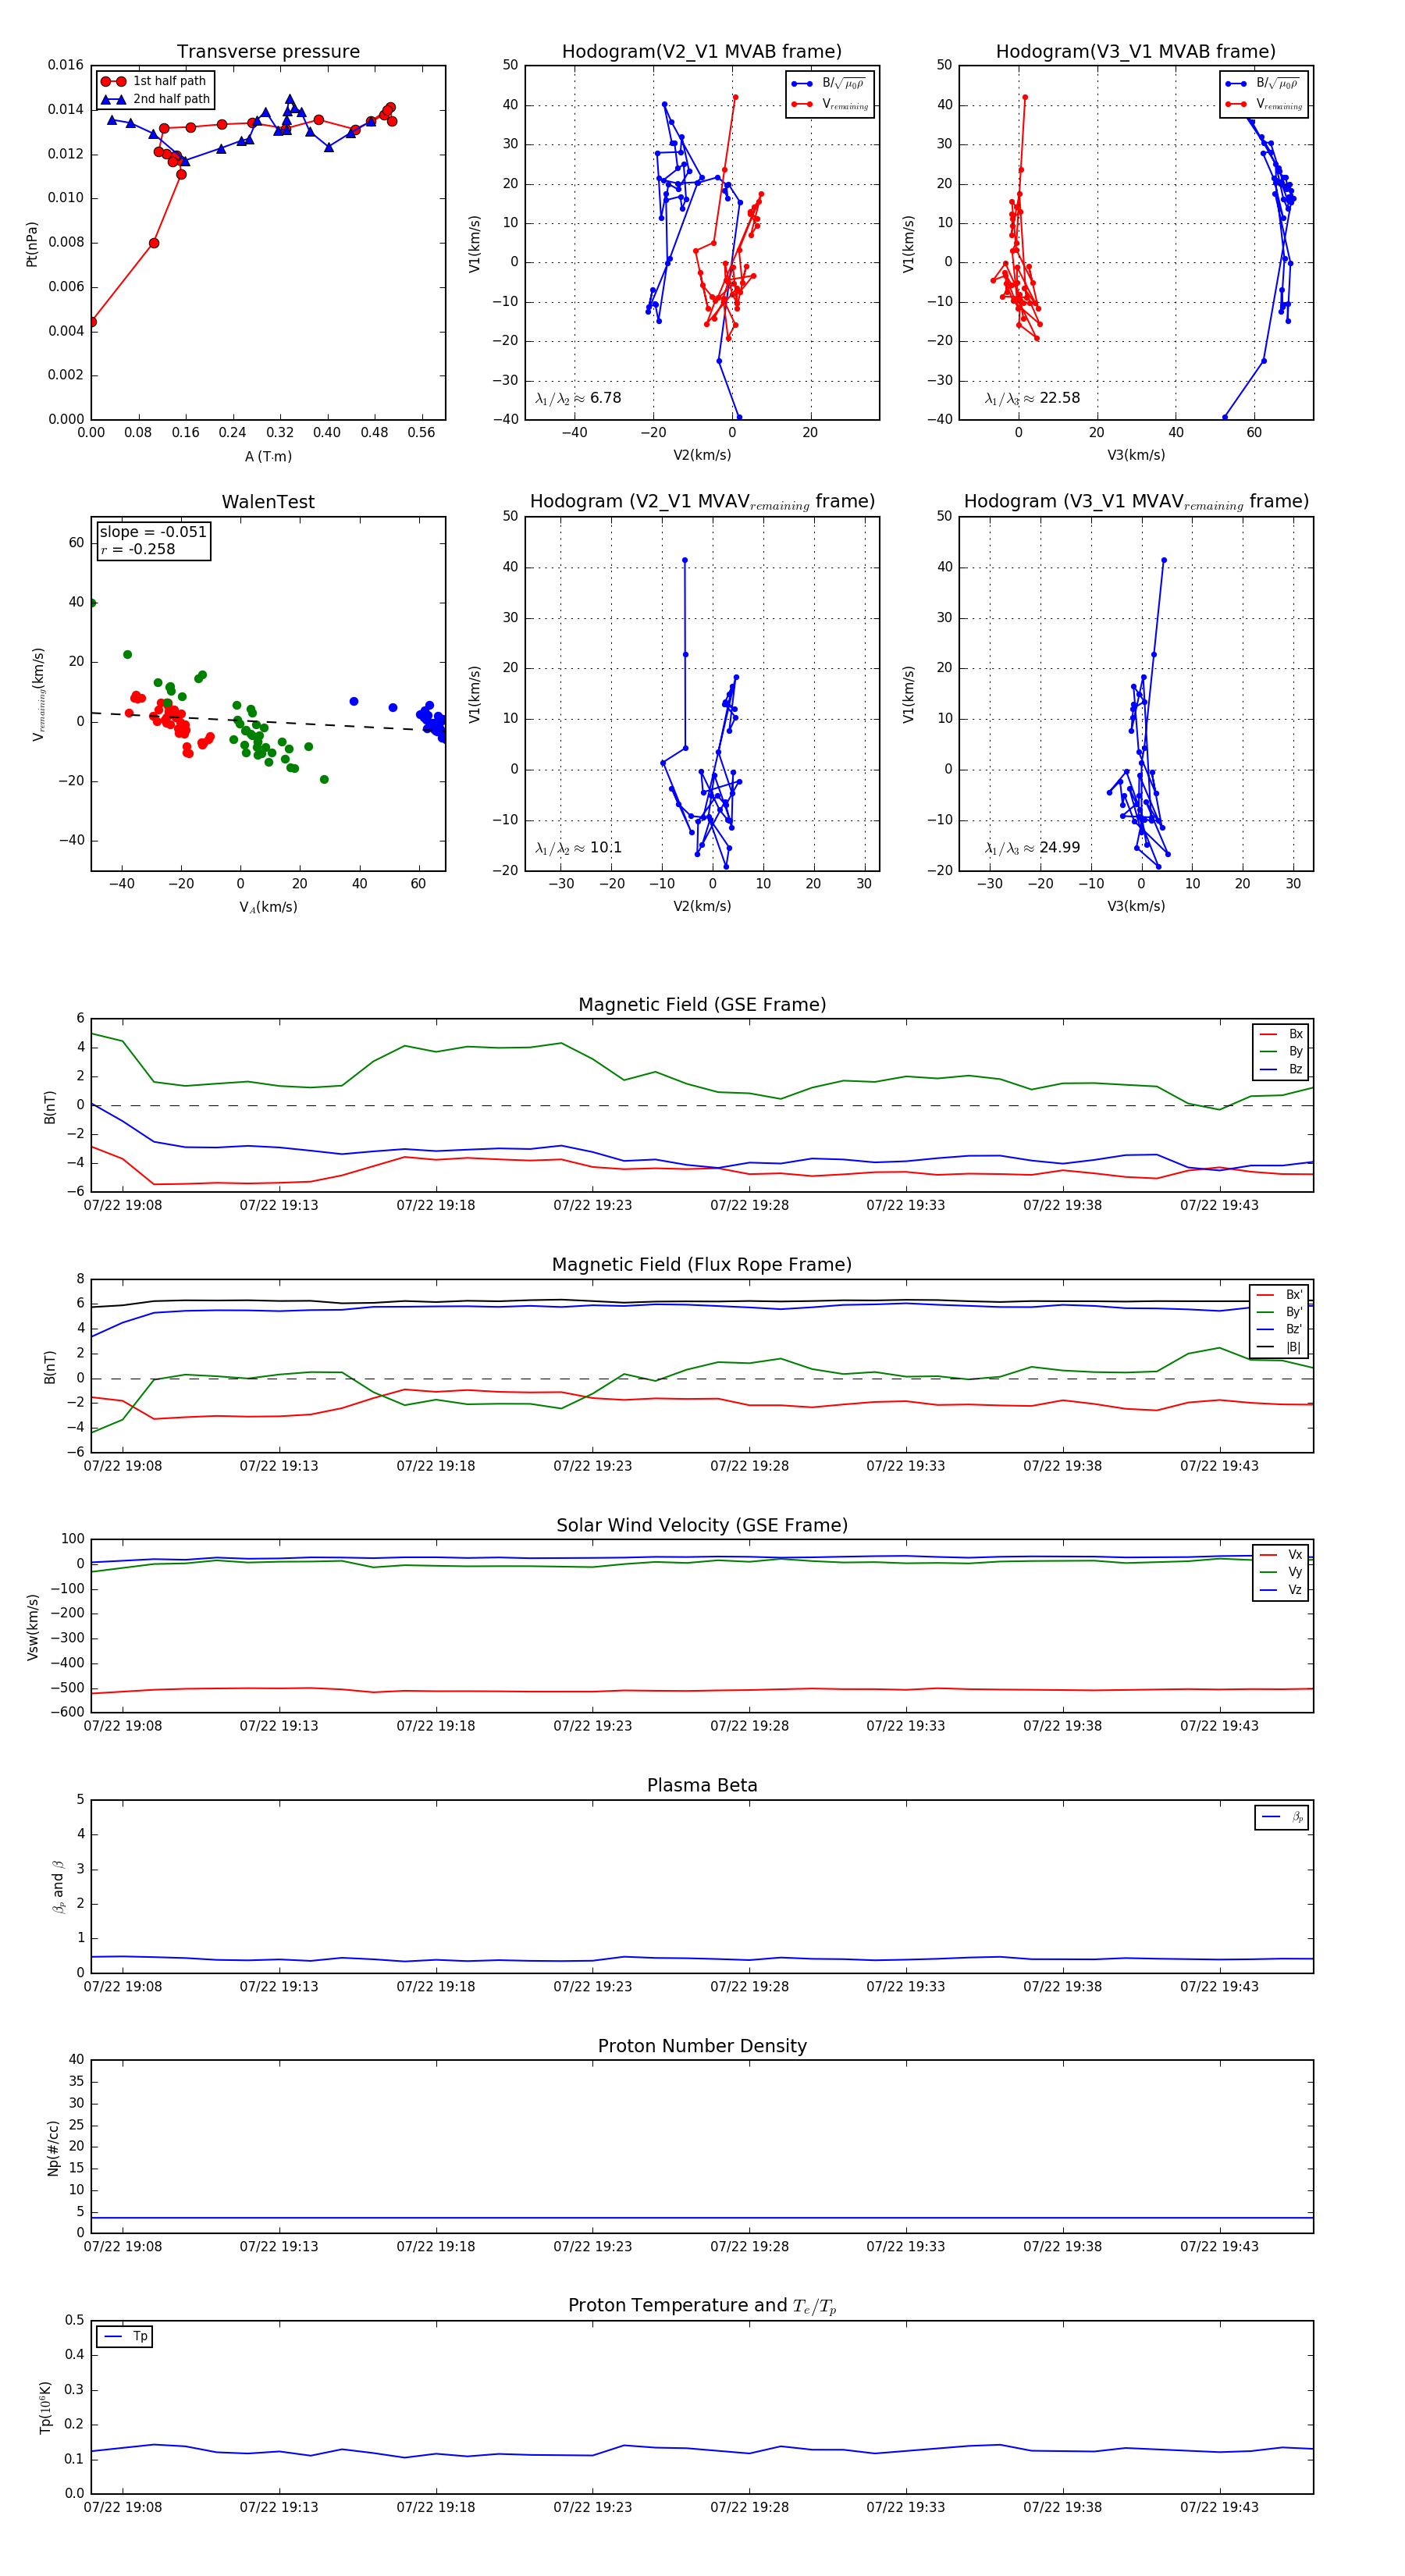Click the βp legend in the Plasma Beta plot

1282,1817
